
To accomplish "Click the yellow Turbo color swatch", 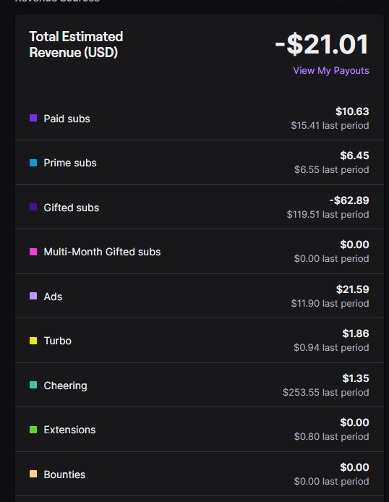I will point(33,341).
